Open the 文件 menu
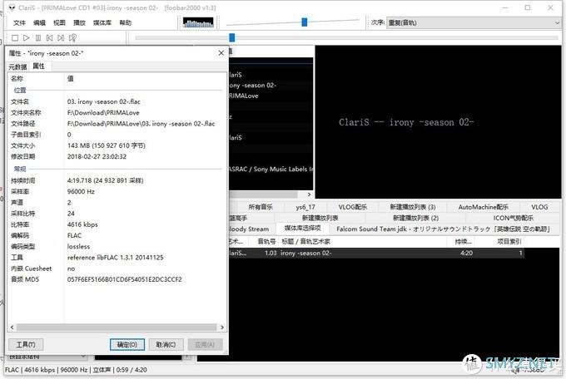Image resolution: width=566 pixels, height=379 pixels. point(19,22)
